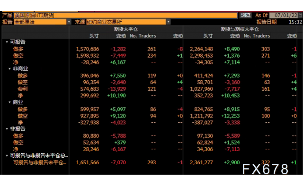Click the 浏览 browse button
The height and width of the screenshot is (186, 303).
coord(245,15)
